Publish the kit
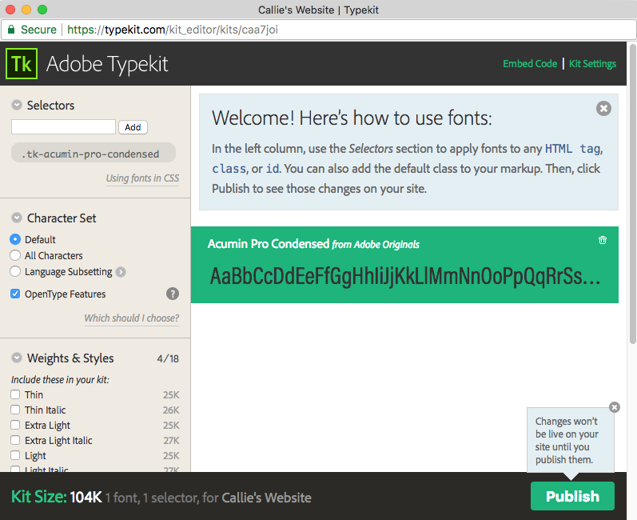Image resolution: width=637 pixels, height=520 pixels. pos(572,496)
